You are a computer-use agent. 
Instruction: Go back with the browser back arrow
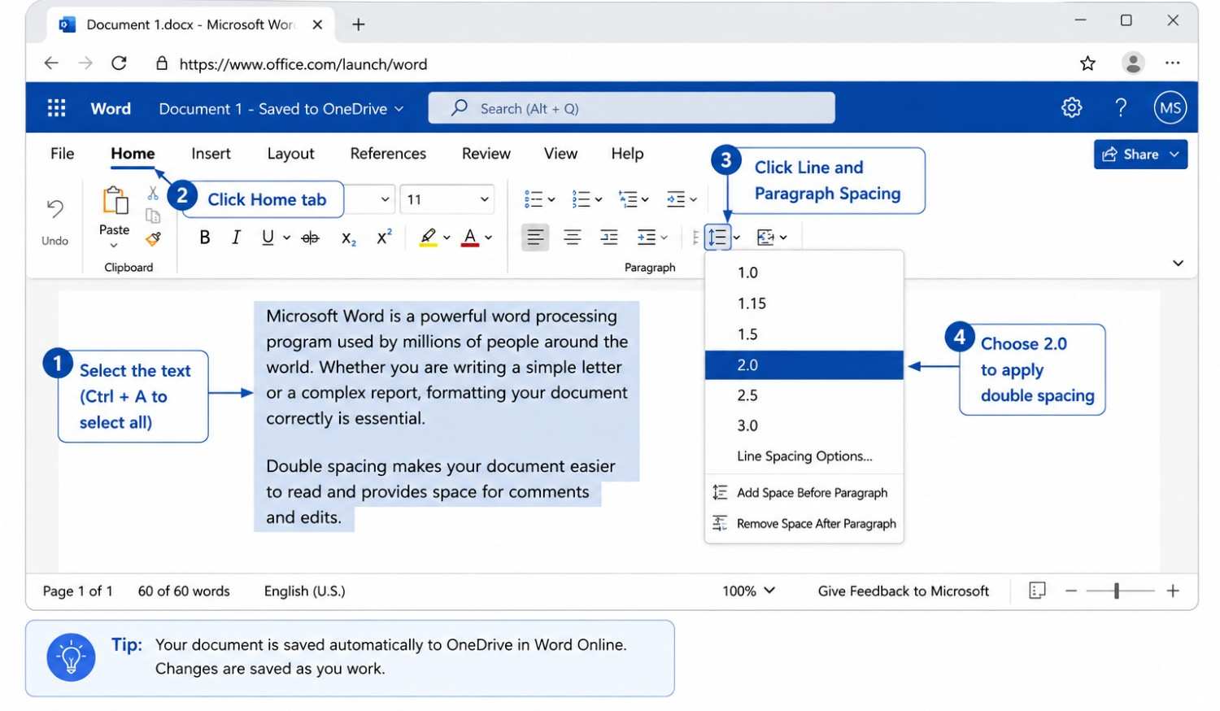click(x=51, y=63)
